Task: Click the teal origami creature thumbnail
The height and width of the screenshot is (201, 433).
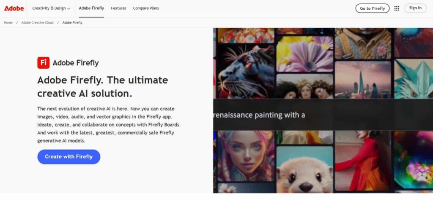Action: point(414,79)
